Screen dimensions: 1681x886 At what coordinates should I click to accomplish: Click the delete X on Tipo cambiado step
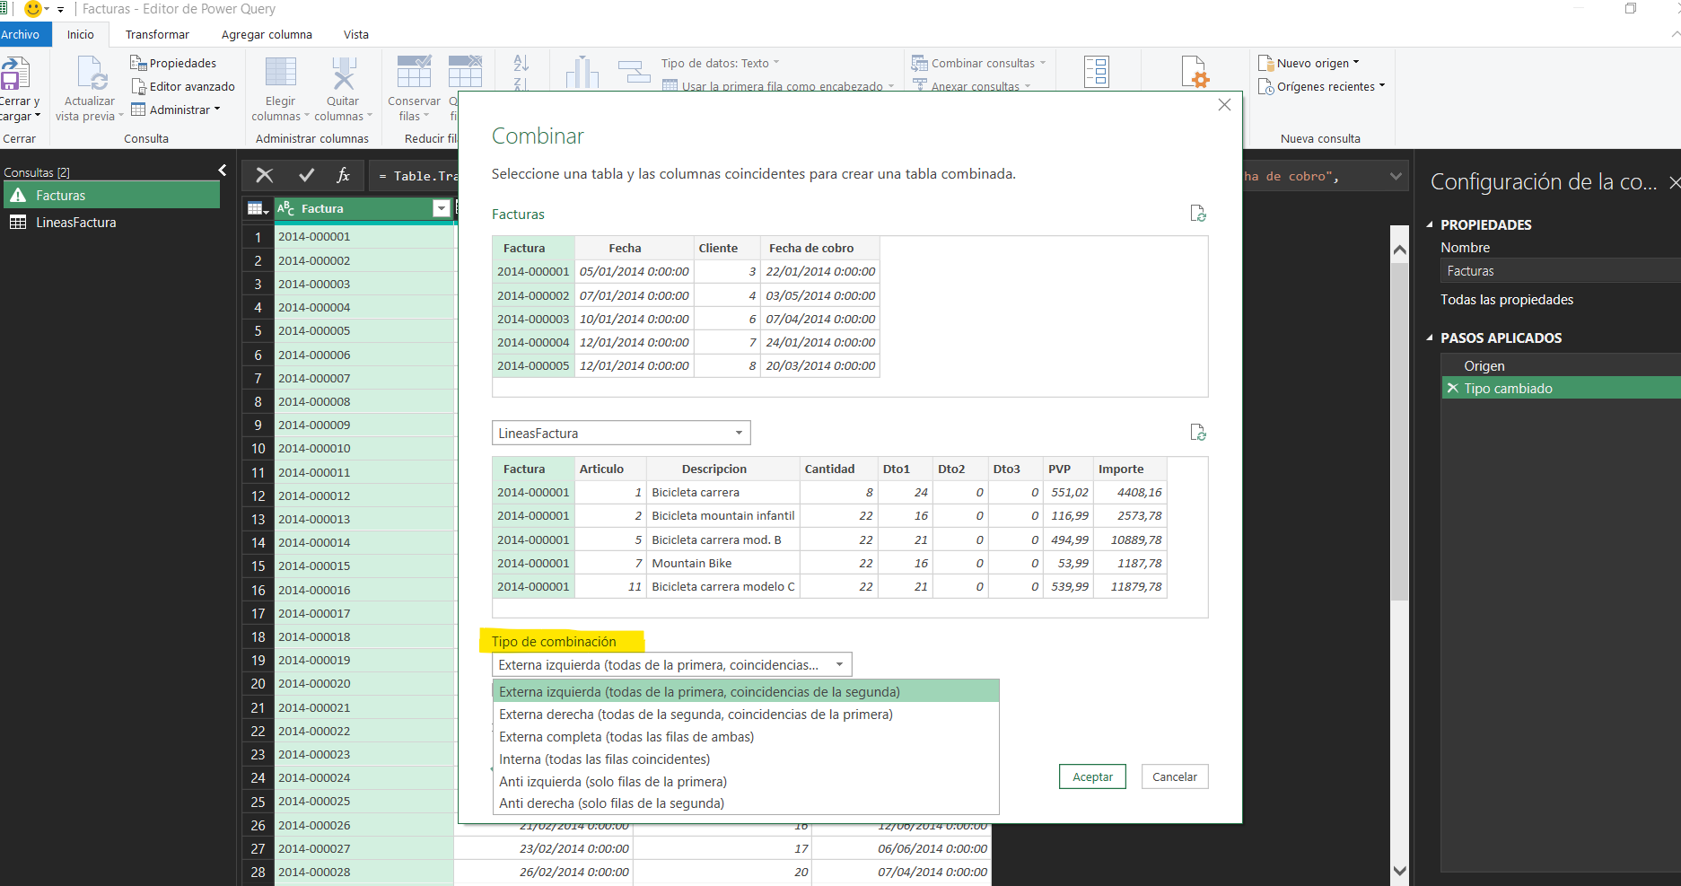[x=1452, y=388]
